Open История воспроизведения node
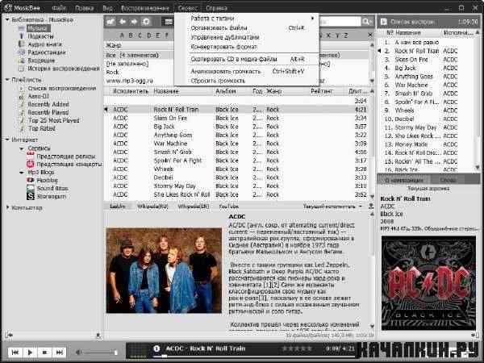The image size is (484, 363). click(64, 69)
